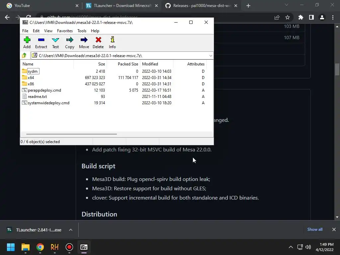Share this page icon in Chrome
Screen dimensions: 340x255
click(277, 17)
